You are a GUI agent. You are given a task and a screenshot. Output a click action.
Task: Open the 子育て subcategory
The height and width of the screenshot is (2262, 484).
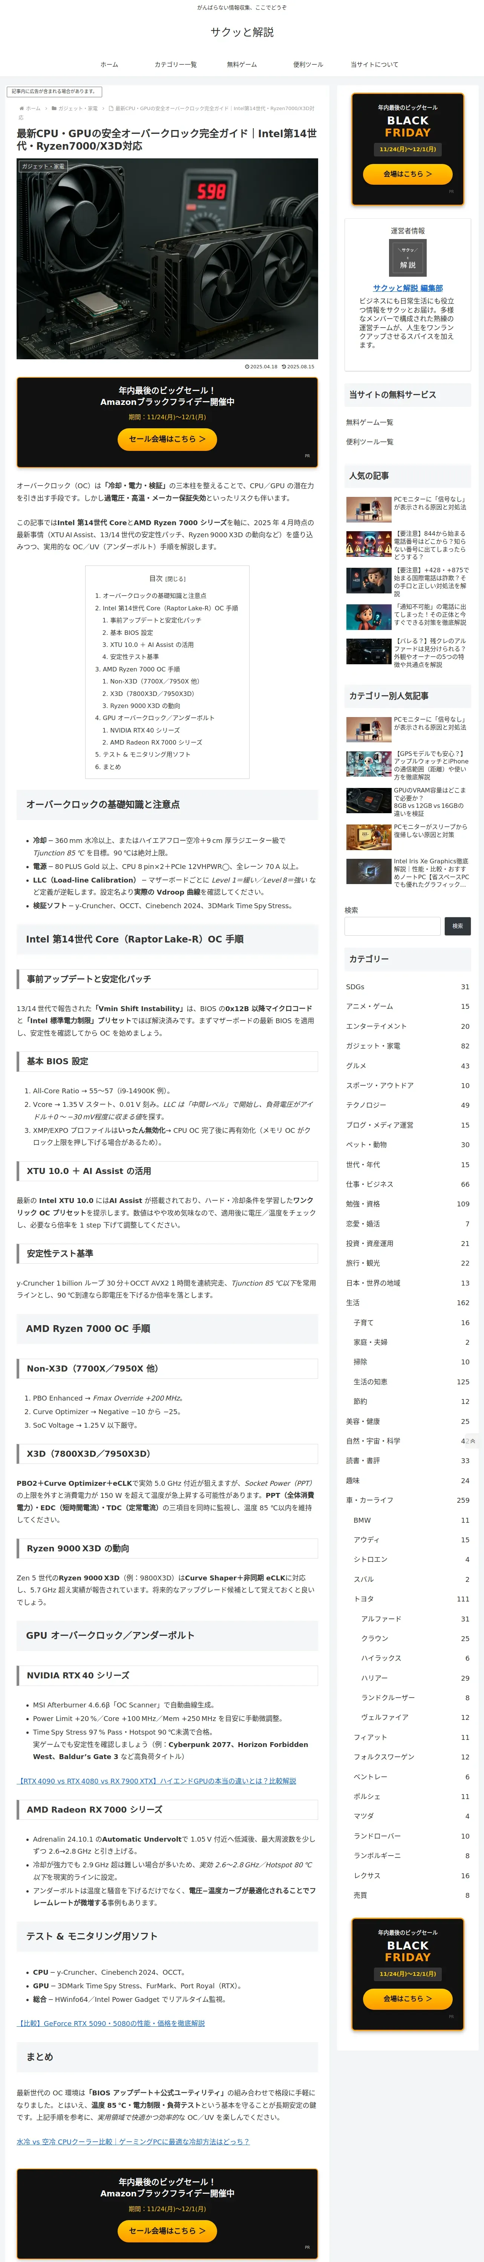tap(411, 1323)
